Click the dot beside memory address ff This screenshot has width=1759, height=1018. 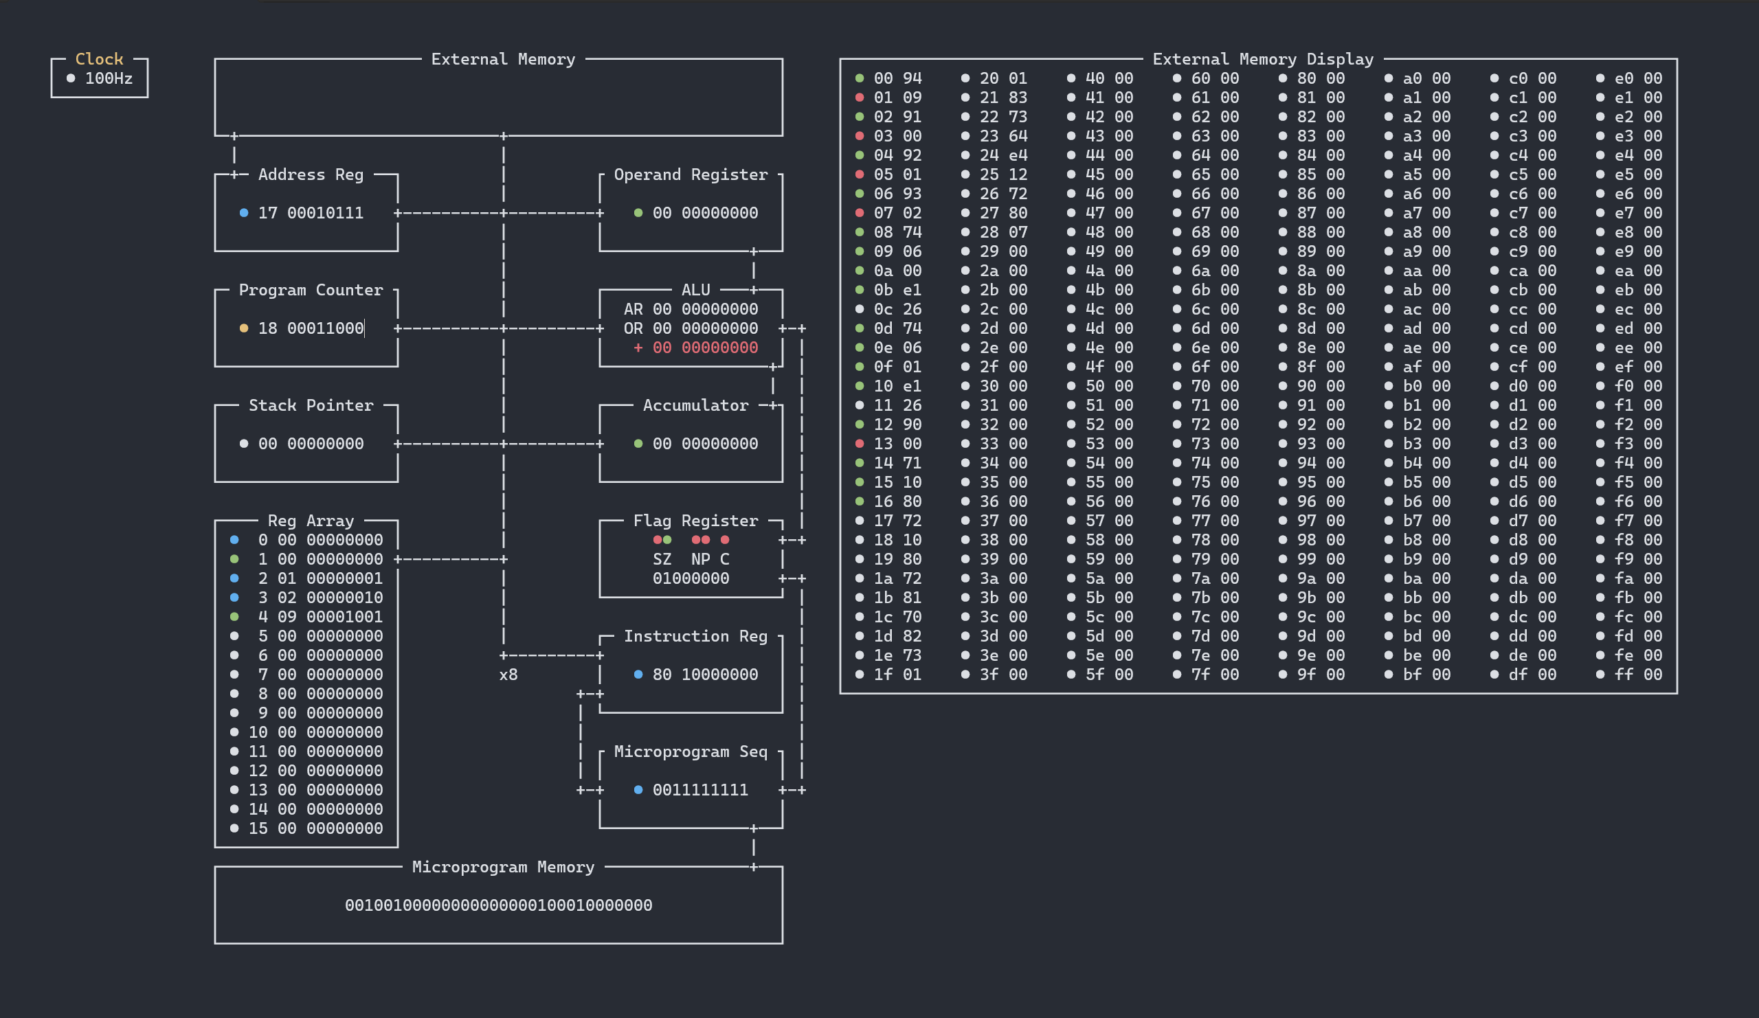click(1600, 675)
